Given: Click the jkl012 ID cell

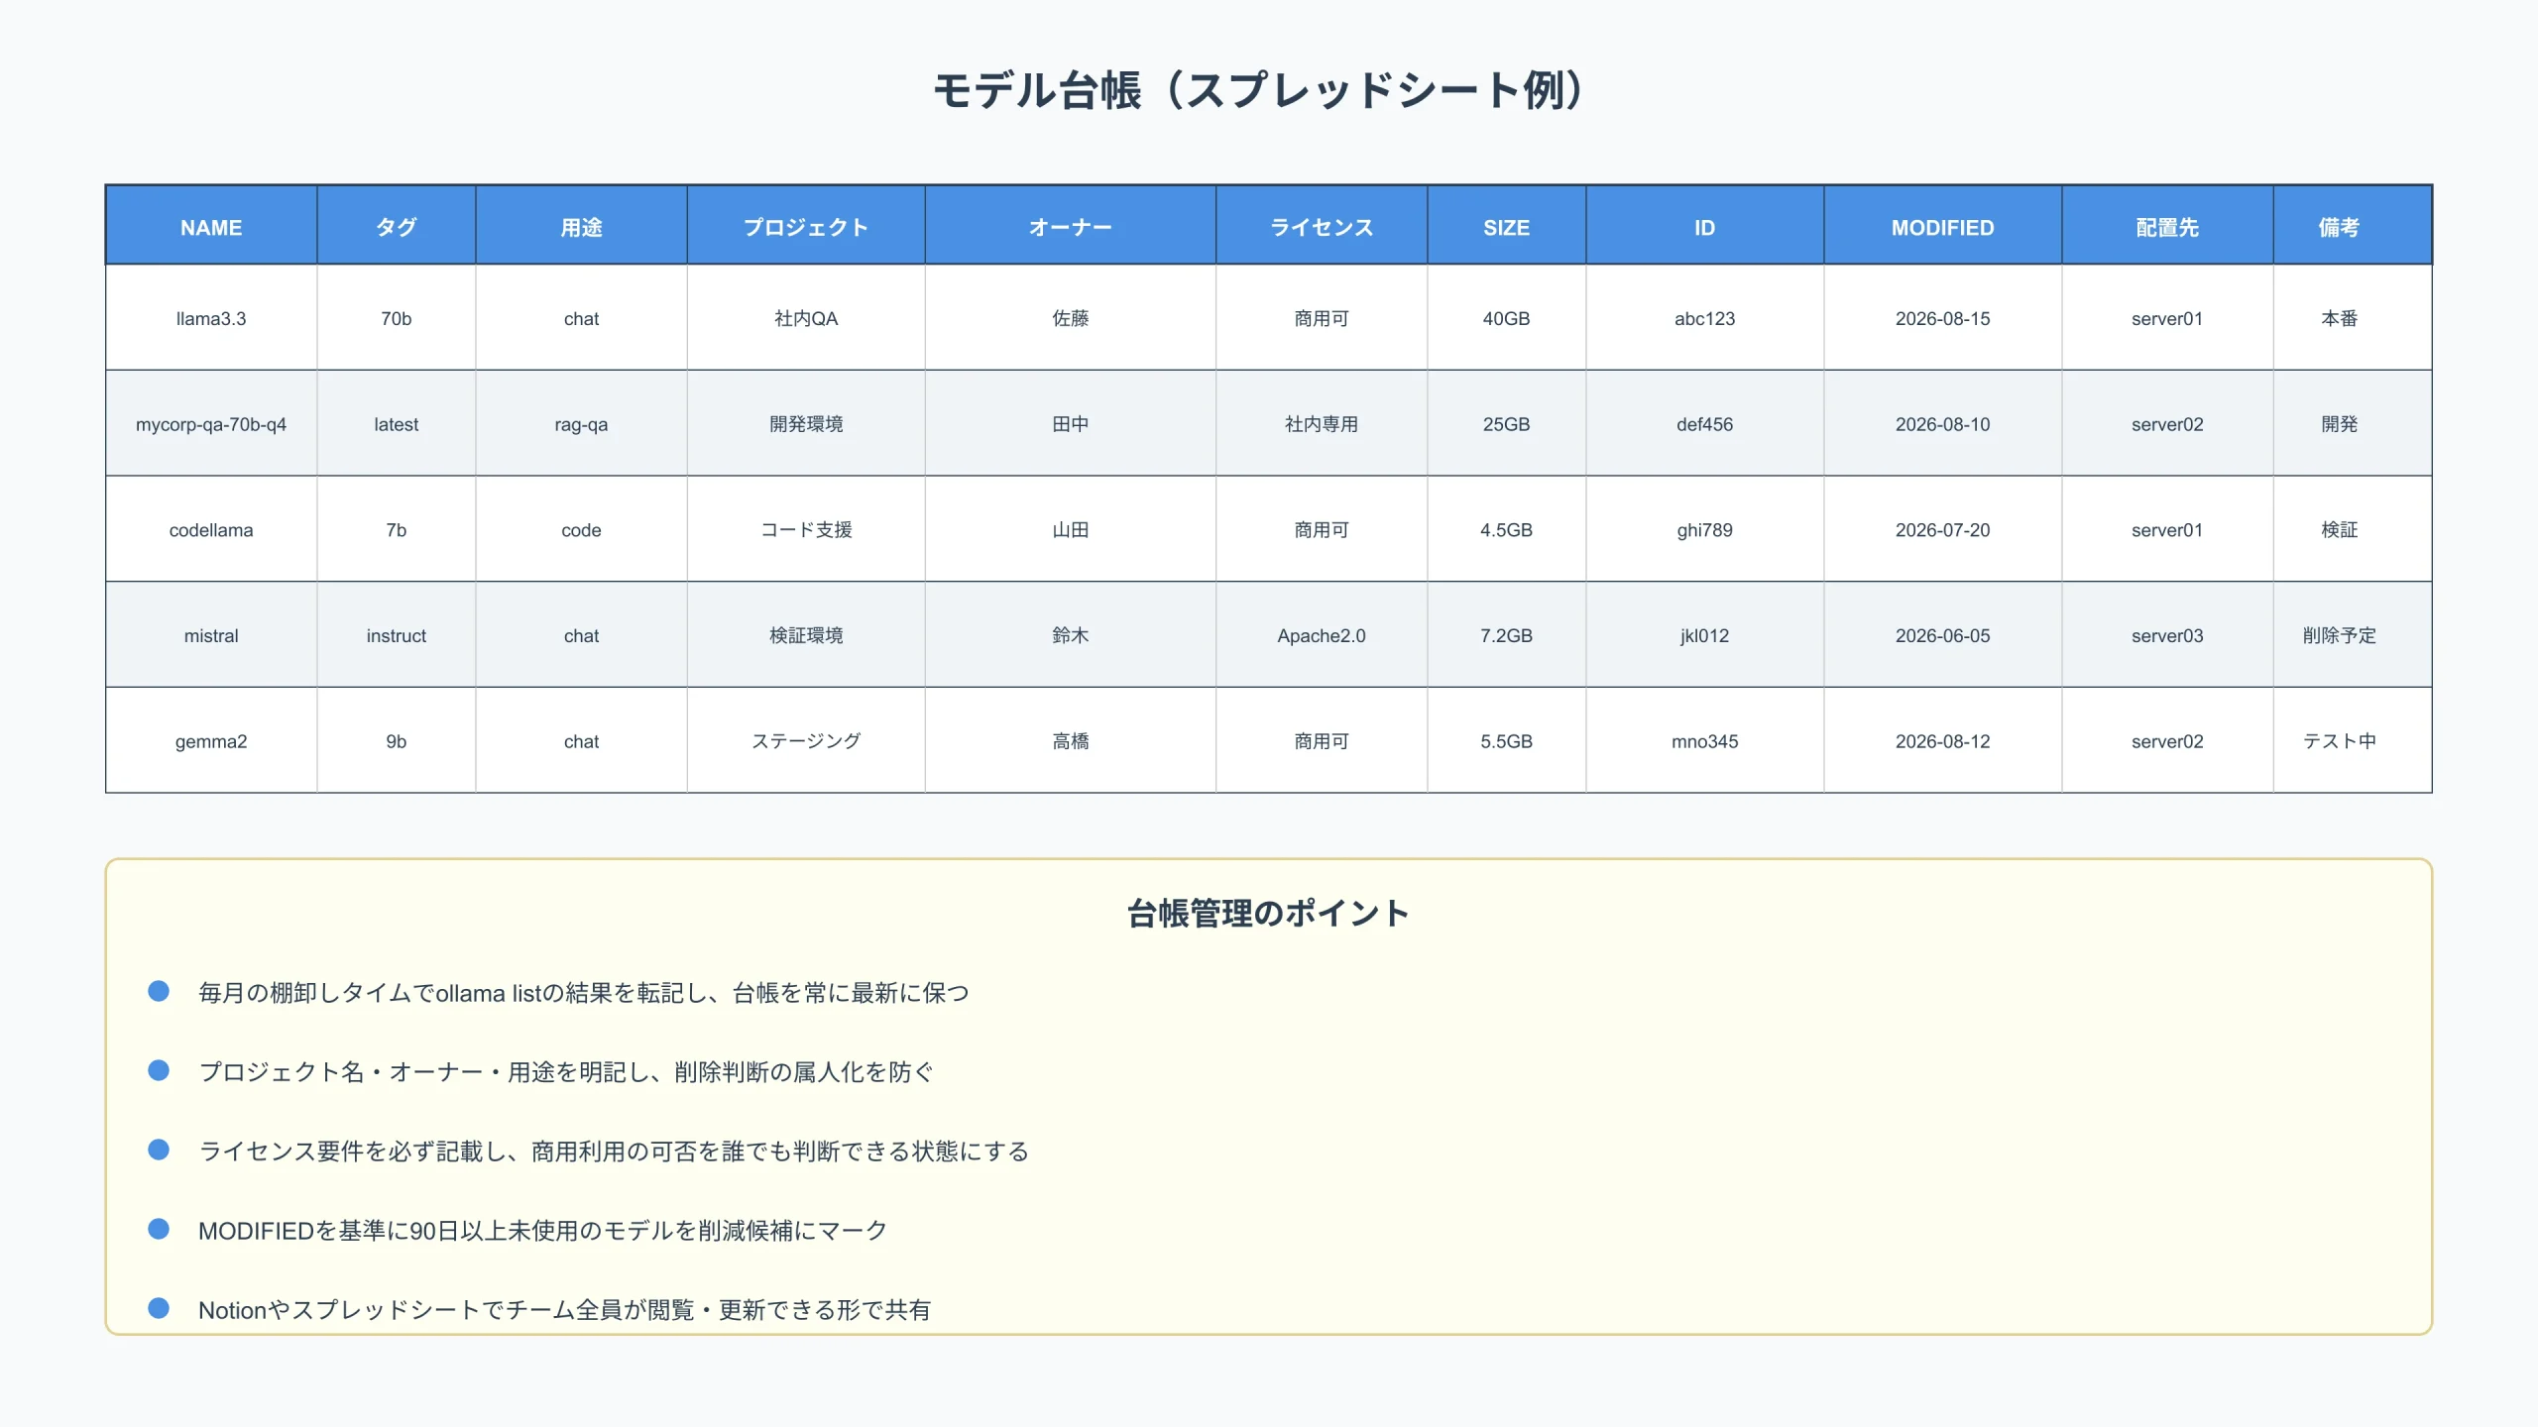Looking at the screenshot, I should tap(1704, 635).
